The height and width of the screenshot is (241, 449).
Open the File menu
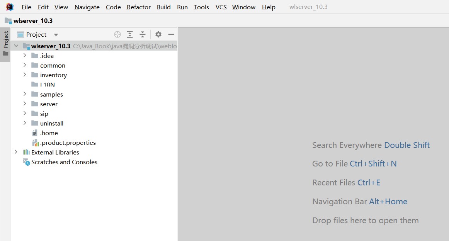pos(26,7)
